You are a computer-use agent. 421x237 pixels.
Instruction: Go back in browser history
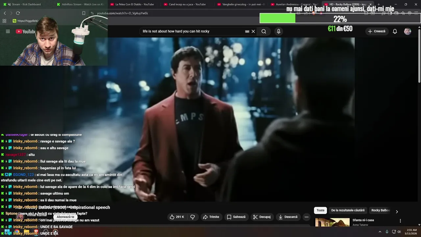[5, 13]
